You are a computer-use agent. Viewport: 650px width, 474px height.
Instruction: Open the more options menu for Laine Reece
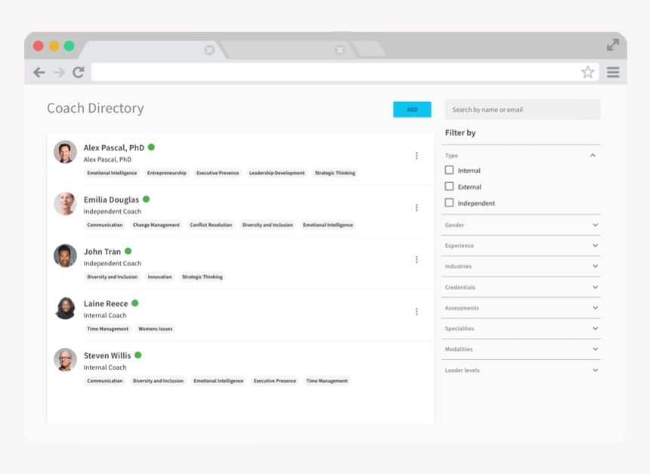pos(416,311)
